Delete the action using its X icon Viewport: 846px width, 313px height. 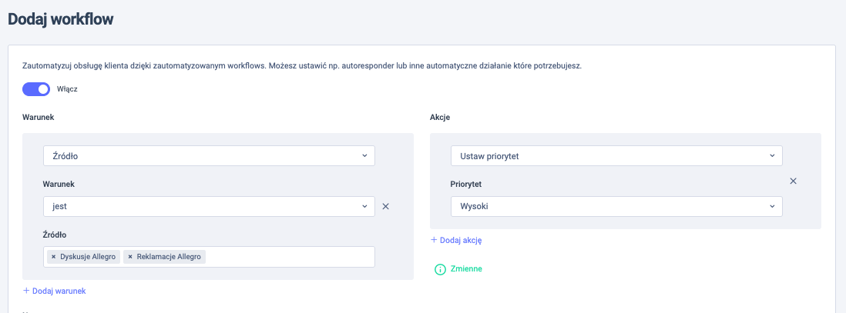pos(793,181)
